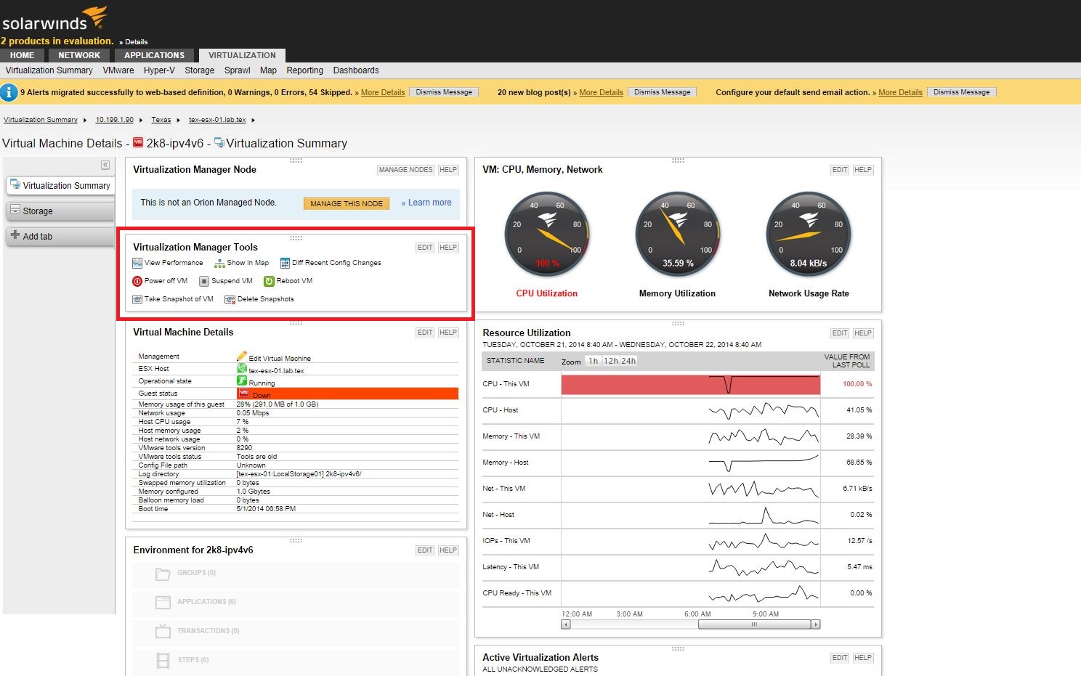The width and height of the screenshot is (1081, 676).
Task: Set chart zoom to 24h
Action: tap(628, 361)
